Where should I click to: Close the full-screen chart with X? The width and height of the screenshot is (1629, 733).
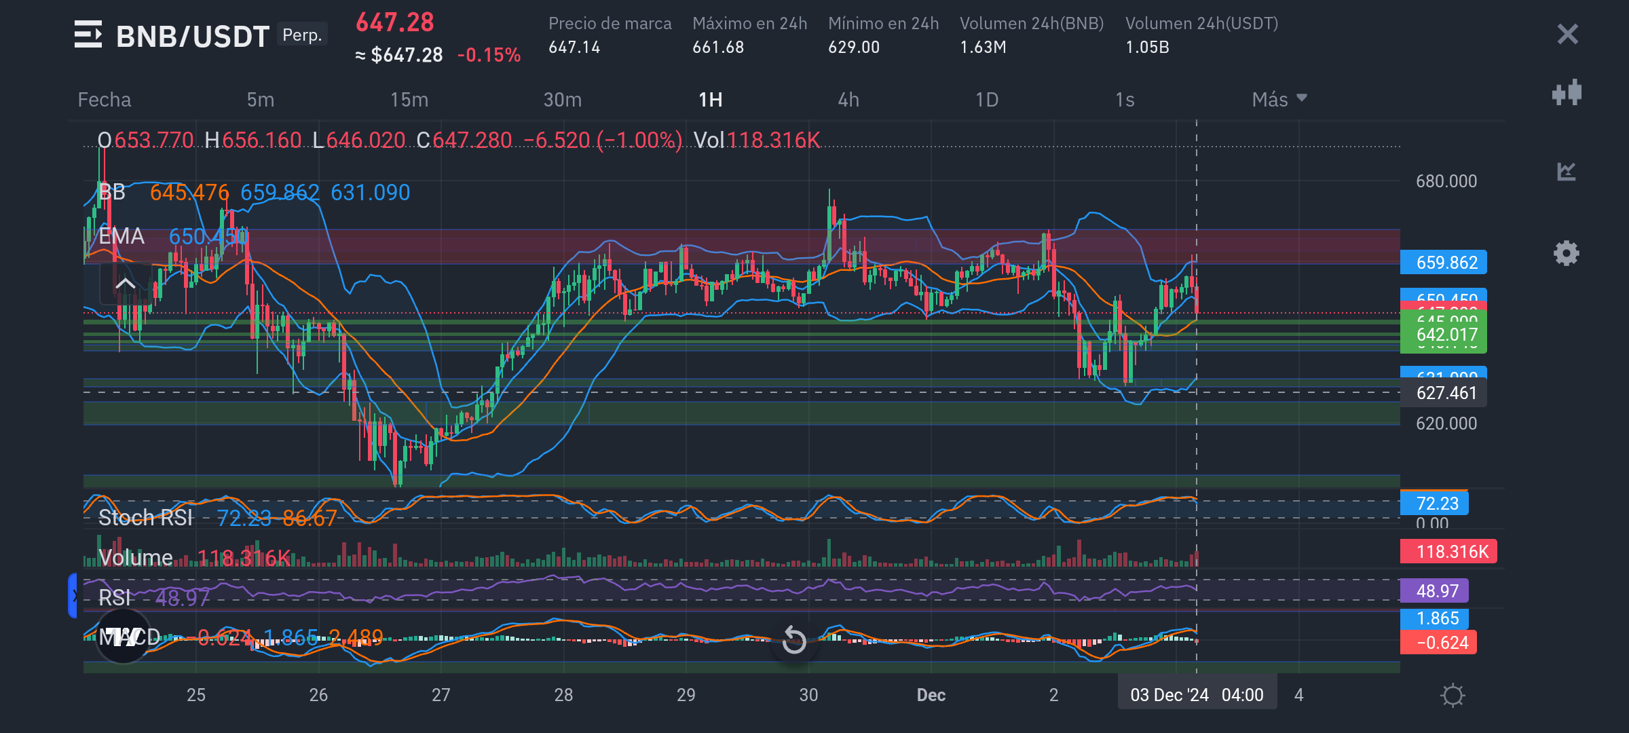point(1567,34)
